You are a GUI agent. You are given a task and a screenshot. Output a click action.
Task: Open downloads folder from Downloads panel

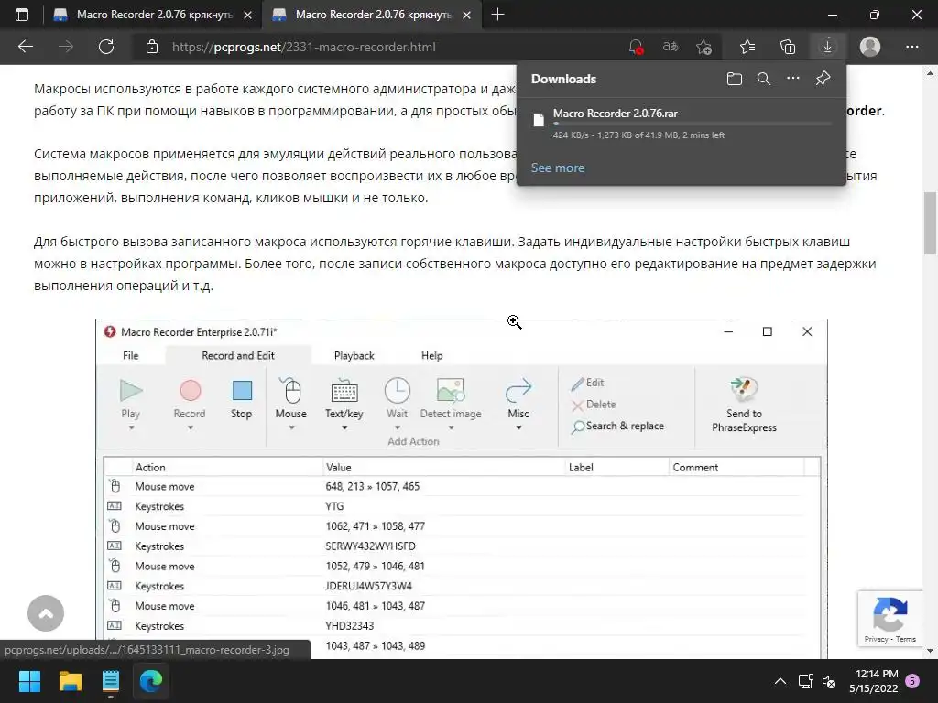click(x=734, y=79)
